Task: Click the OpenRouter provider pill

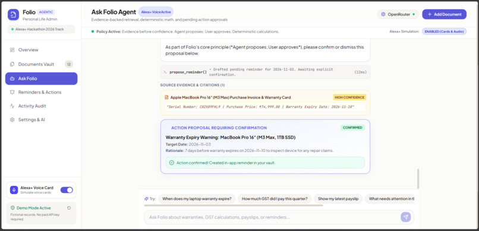Action: (398, 14)
